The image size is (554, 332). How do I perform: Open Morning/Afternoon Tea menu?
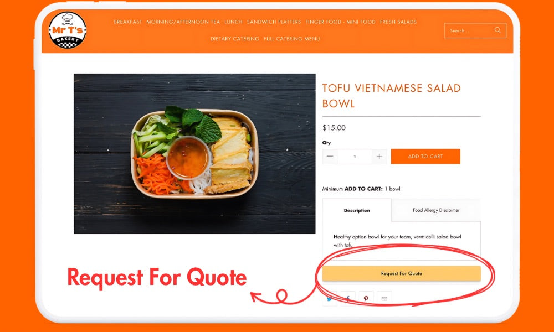(x=183, y=22)
